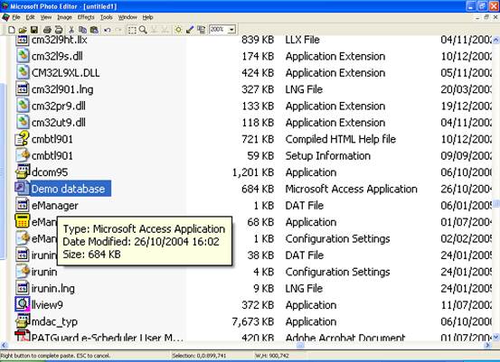Open the Effects menu
This screenshot has width=500, height=362.
(x=86, y=17)
